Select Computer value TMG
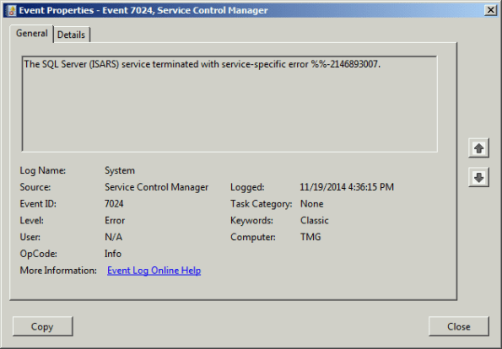This screenshot has height=349, width=502. tap(310, 237)
